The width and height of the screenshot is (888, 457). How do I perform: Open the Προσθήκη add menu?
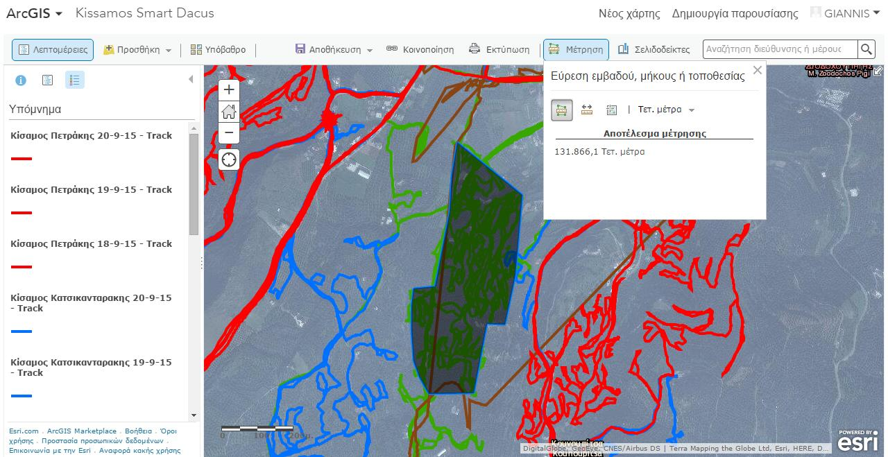(137, 50)
